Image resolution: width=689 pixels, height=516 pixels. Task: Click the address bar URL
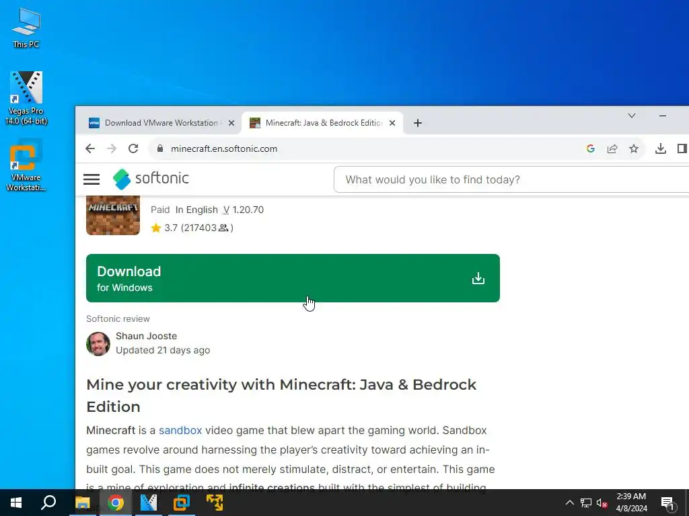pos(224,148)
